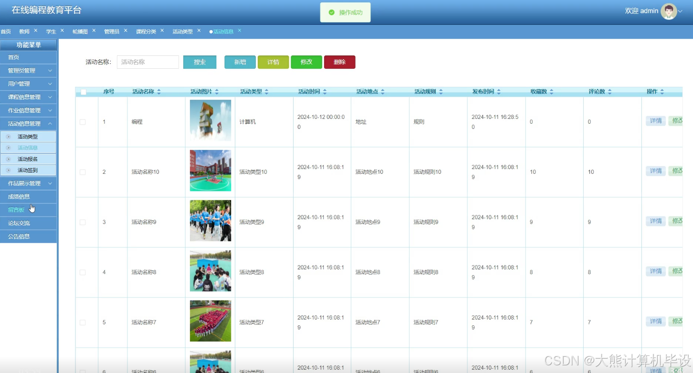Screen dimensions: 693x373
Task: Select 活动签到 submenu item
Action: click(28, 170)
